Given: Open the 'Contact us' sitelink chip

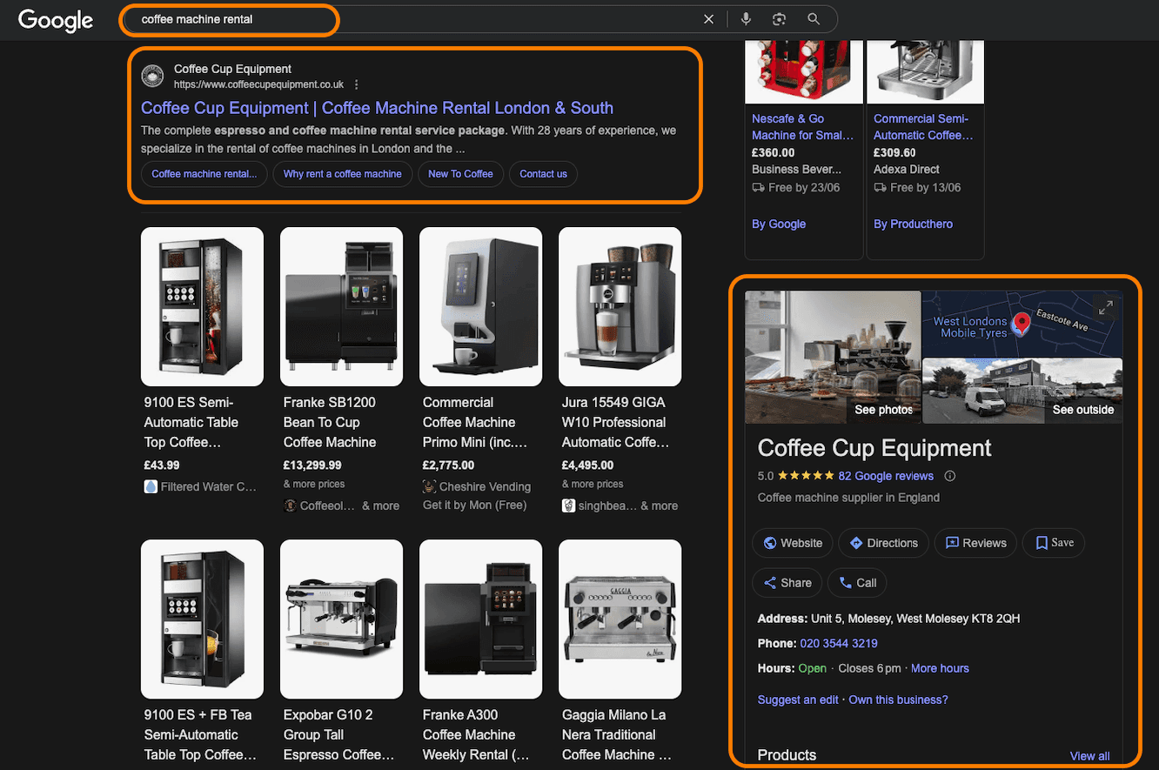Looking at the screenshot, I should point(543,174).
